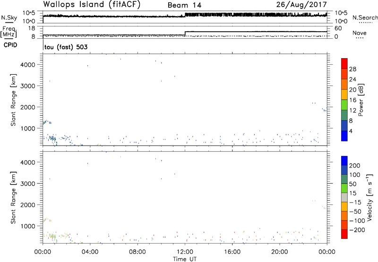Viewport: 378px width, 262px height.
Task: Click the 20–24 dB orange Power segment
Action: point(344,84)
